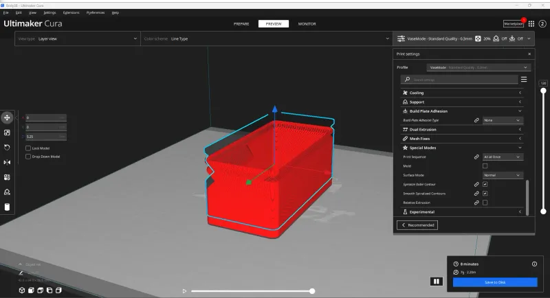Open the apps grid icon
Screen dimensions: 550x298
(531, 23)
